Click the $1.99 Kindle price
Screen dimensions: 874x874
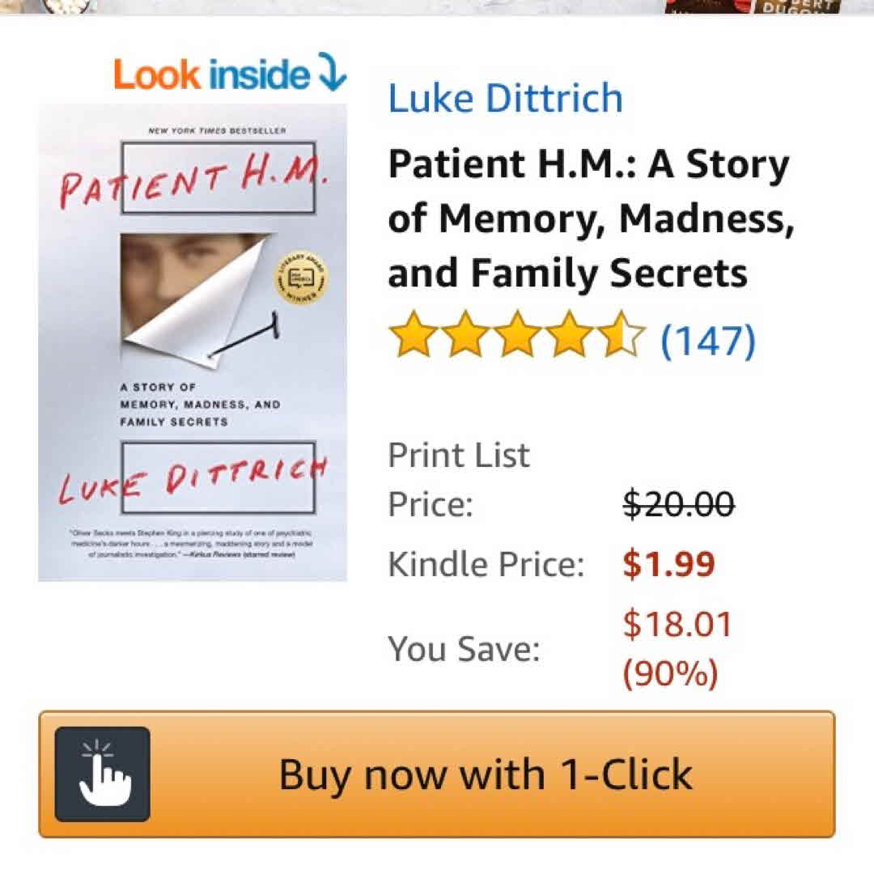pyautogui.click(x=668, y=563)
